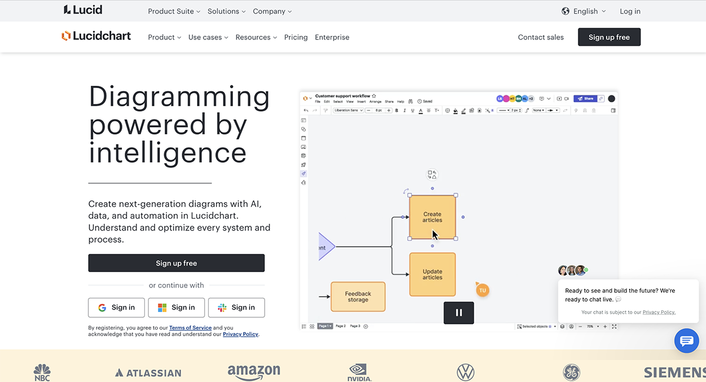
Task: Open the text color icon in the toolbar
Action: (419, 110)
